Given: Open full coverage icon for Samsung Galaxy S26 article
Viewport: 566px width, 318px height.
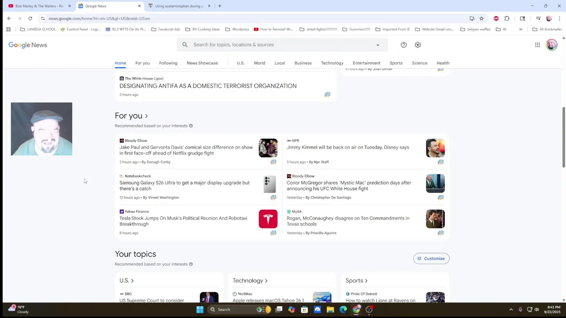Looking at the screenshot, I should [x=273, y=197].
